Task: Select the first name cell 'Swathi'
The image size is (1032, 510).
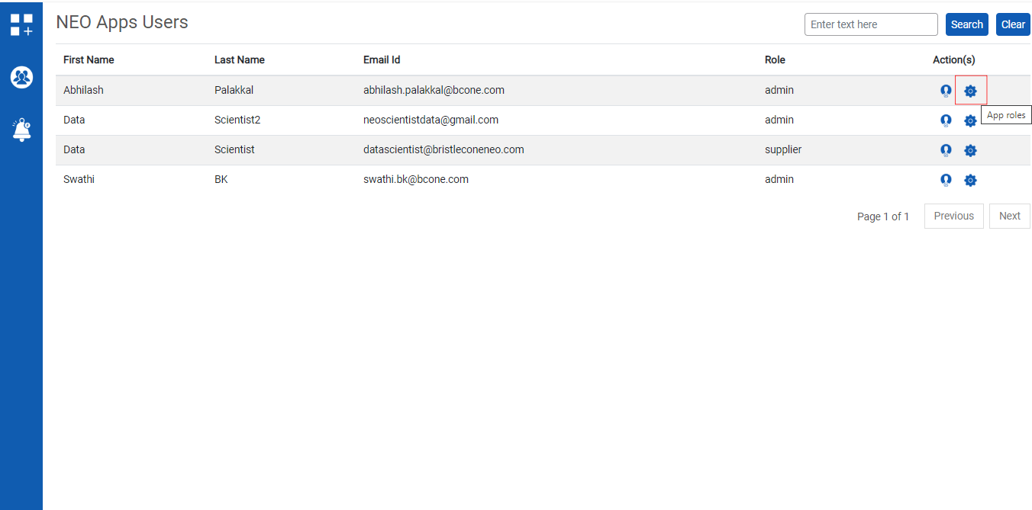Action: click(79, 179)
